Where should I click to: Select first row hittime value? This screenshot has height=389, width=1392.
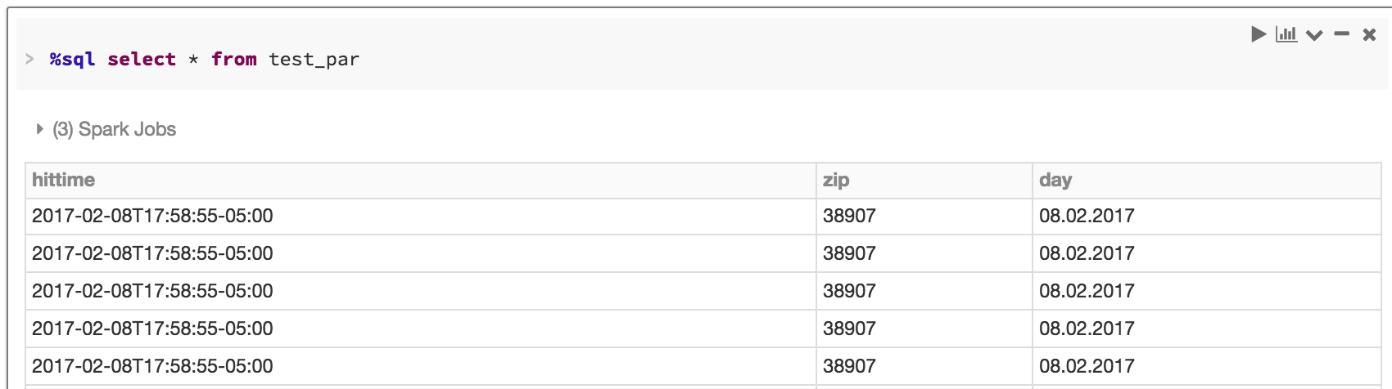pyautogui.click(x=152, y=216)
